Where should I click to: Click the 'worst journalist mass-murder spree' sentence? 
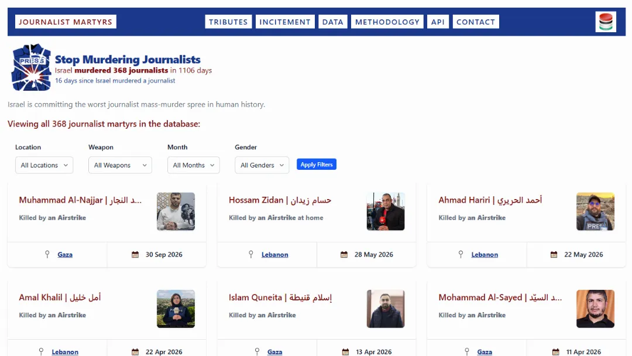[136, 104]
